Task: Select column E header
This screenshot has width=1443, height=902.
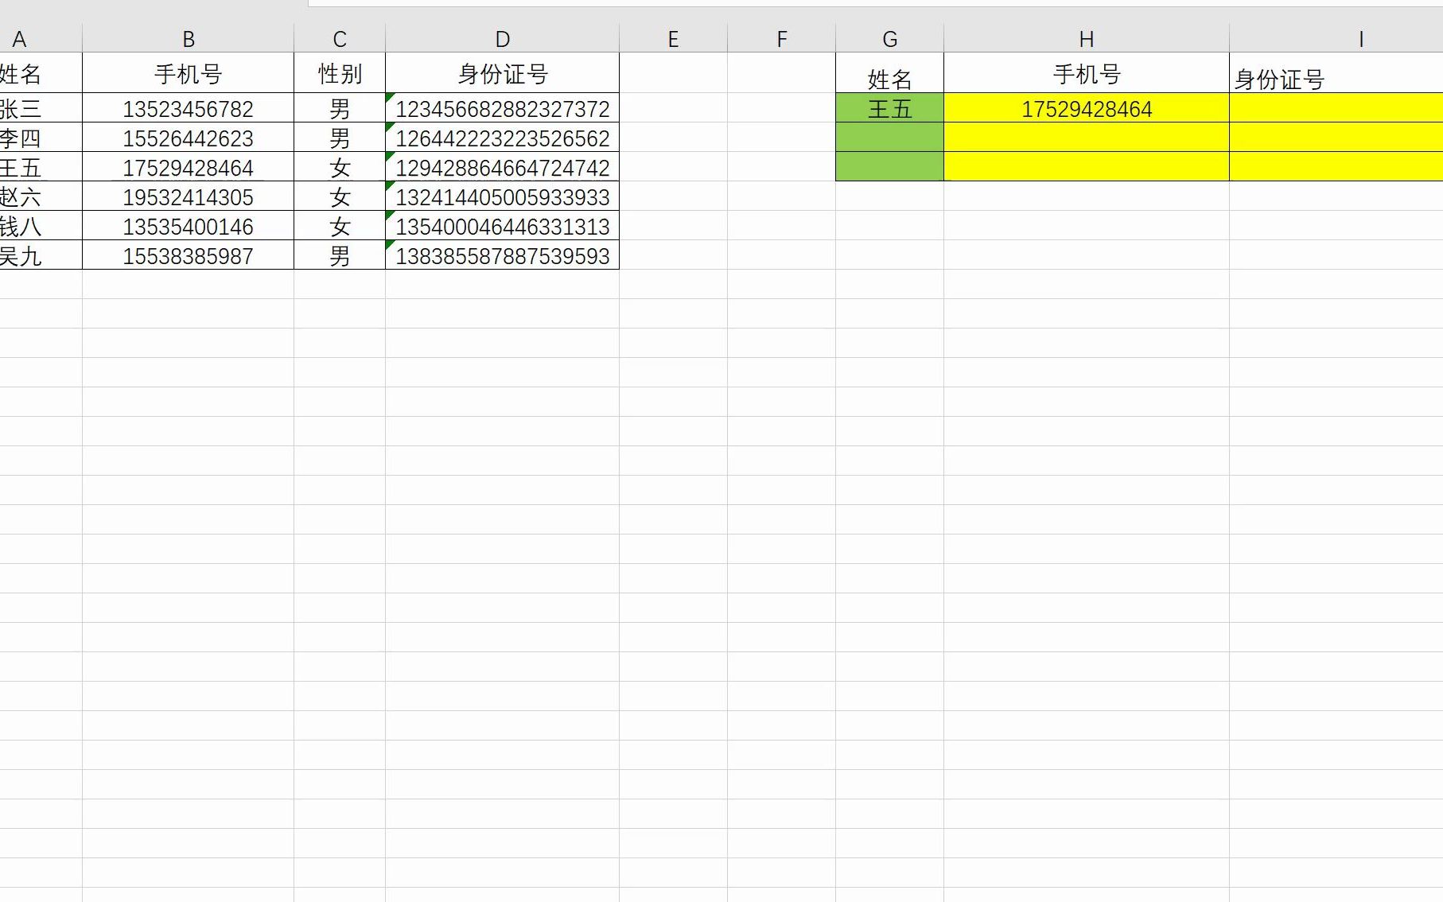Action: [673, 38]
